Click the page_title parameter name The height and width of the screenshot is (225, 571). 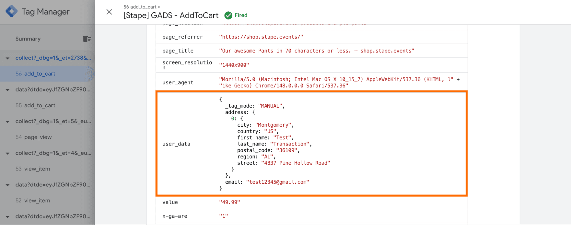click(178, 51)
